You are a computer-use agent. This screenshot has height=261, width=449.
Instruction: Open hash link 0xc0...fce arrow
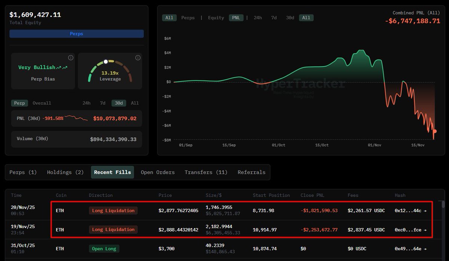click(x=425, y=230)
